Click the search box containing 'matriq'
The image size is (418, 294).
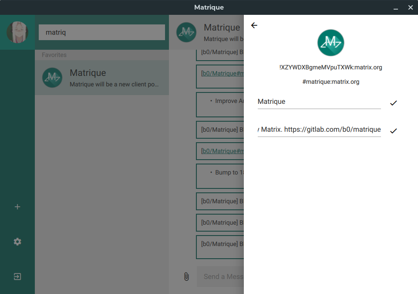pyautogui.click(x=102, y=32)
